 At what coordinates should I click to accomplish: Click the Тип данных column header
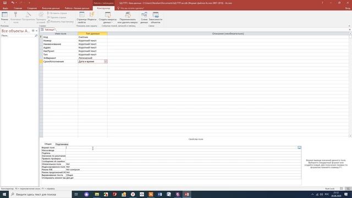point(92,34)
